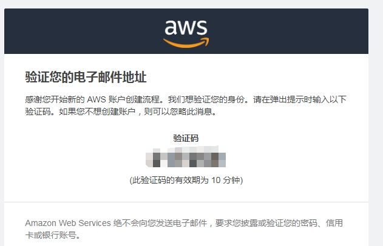Click the right end of the pixelated code
Image resolution: width=383 pixels, height=246 pixels.
(222, 160)
